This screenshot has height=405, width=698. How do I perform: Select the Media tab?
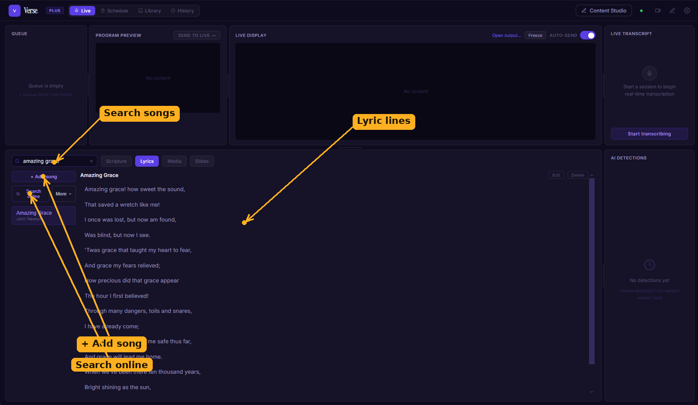(x=174, y=161)
